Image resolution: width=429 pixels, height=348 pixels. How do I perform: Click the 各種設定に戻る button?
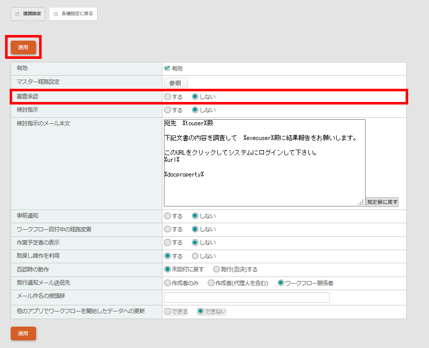pos(73,14)
